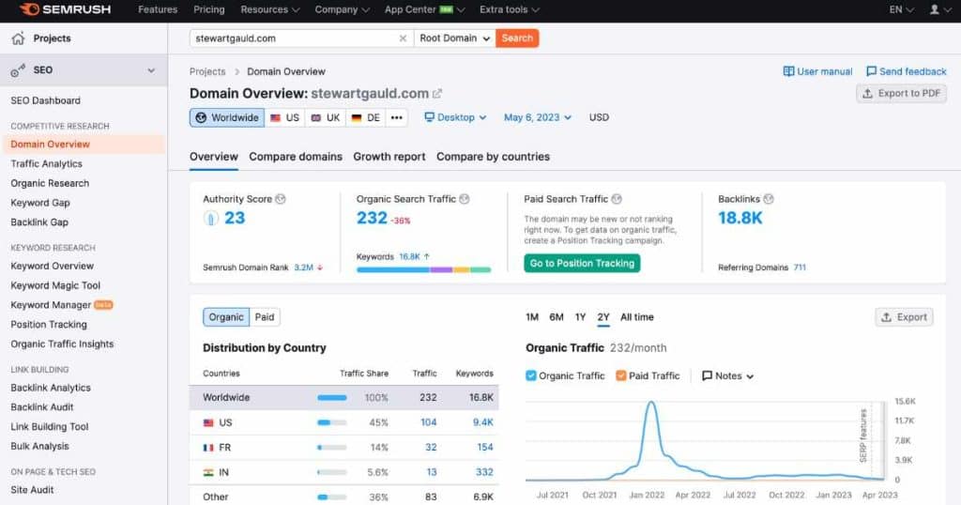
Task: Open the May 6, 2023 date dropdown
Action: 538,117
